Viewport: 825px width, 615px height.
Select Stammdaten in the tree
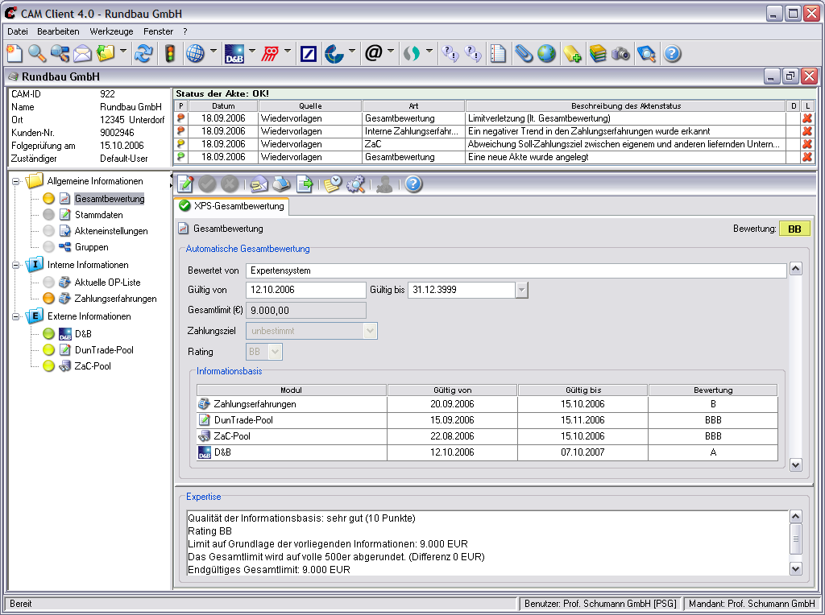[99, 214]
